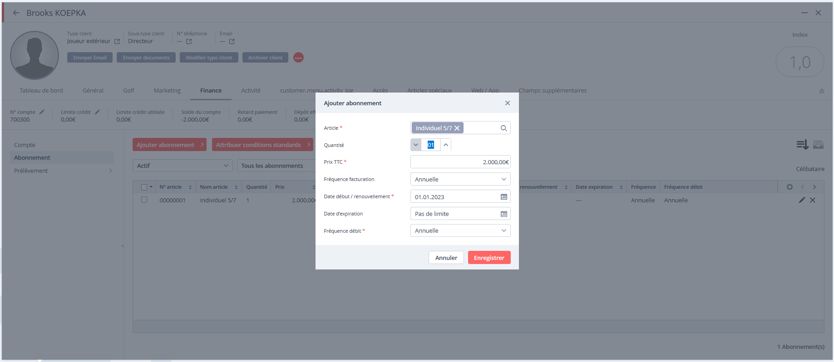Go to the previous table columns page arrow
834x362 pixels.
[802, 187]
